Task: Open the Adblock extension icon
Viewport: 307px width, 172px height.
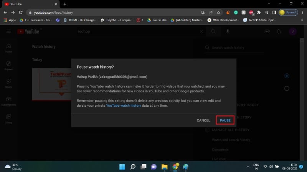Action: click(251, 13)
